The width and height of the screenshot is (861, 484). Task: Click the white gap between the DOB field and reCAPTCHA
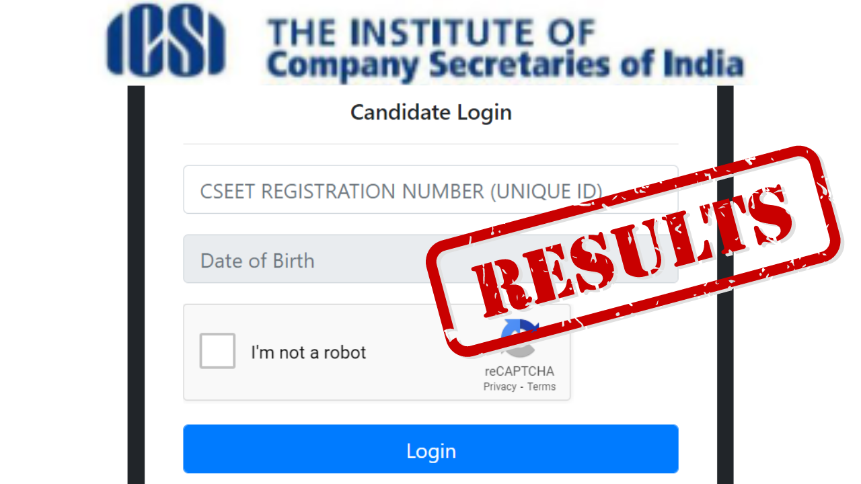coord(303,293)
